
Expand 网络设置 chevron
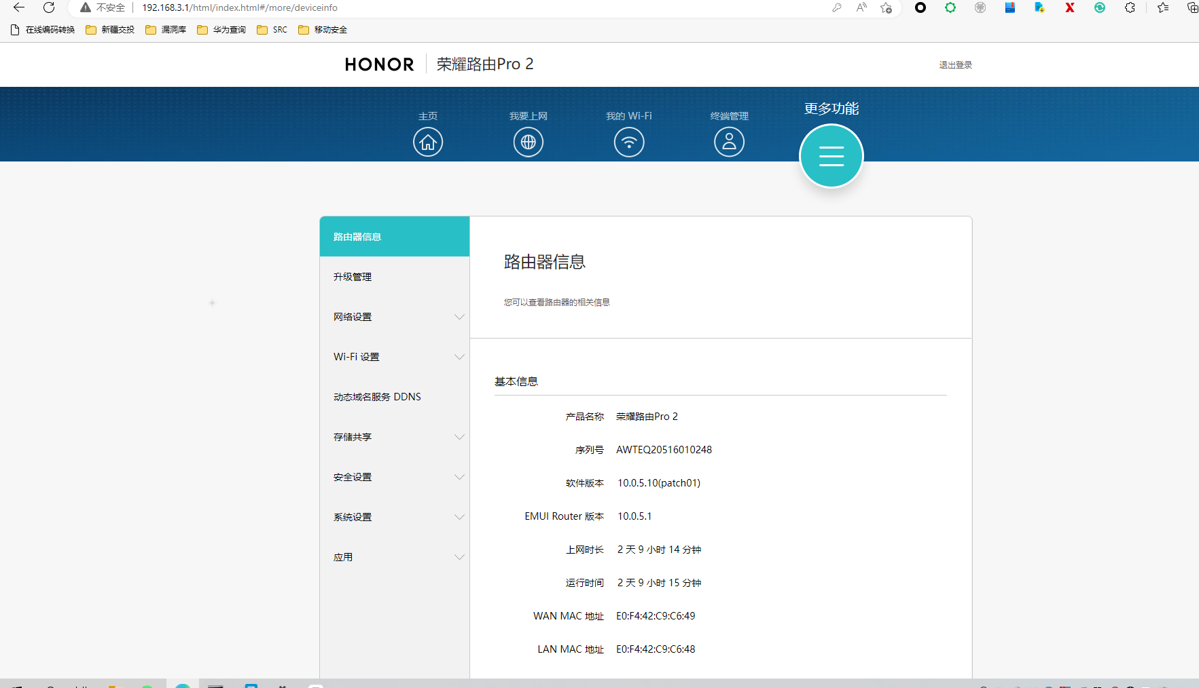click(460, 317)
